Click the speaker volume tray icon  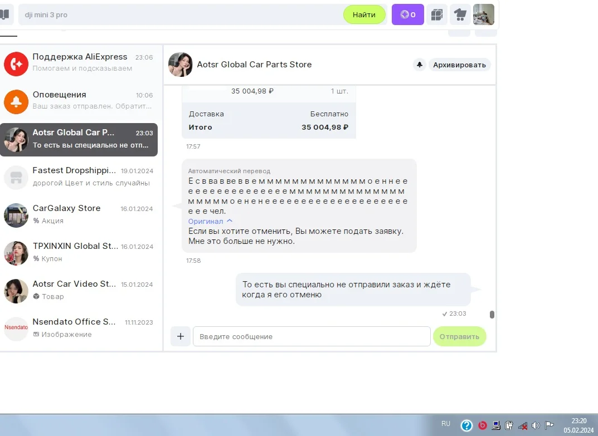pos(536,425)
